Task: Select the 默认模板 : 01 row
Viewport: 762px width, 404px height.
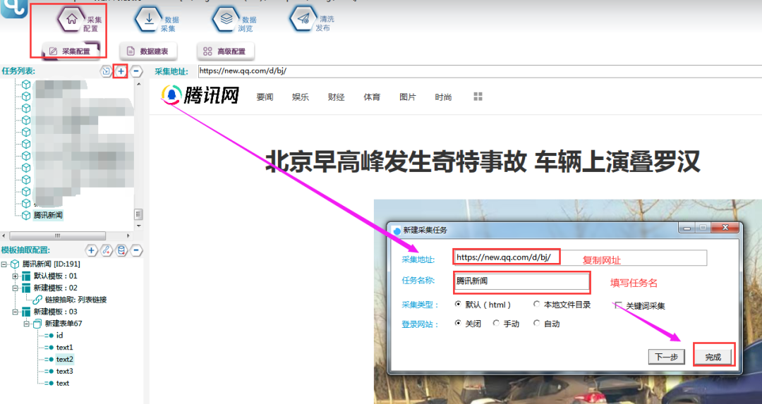Action: coord(55,276)
